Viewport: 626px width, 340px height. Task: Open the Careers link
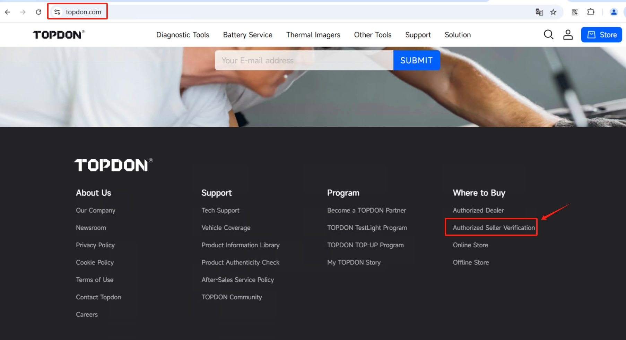[87, 314]
